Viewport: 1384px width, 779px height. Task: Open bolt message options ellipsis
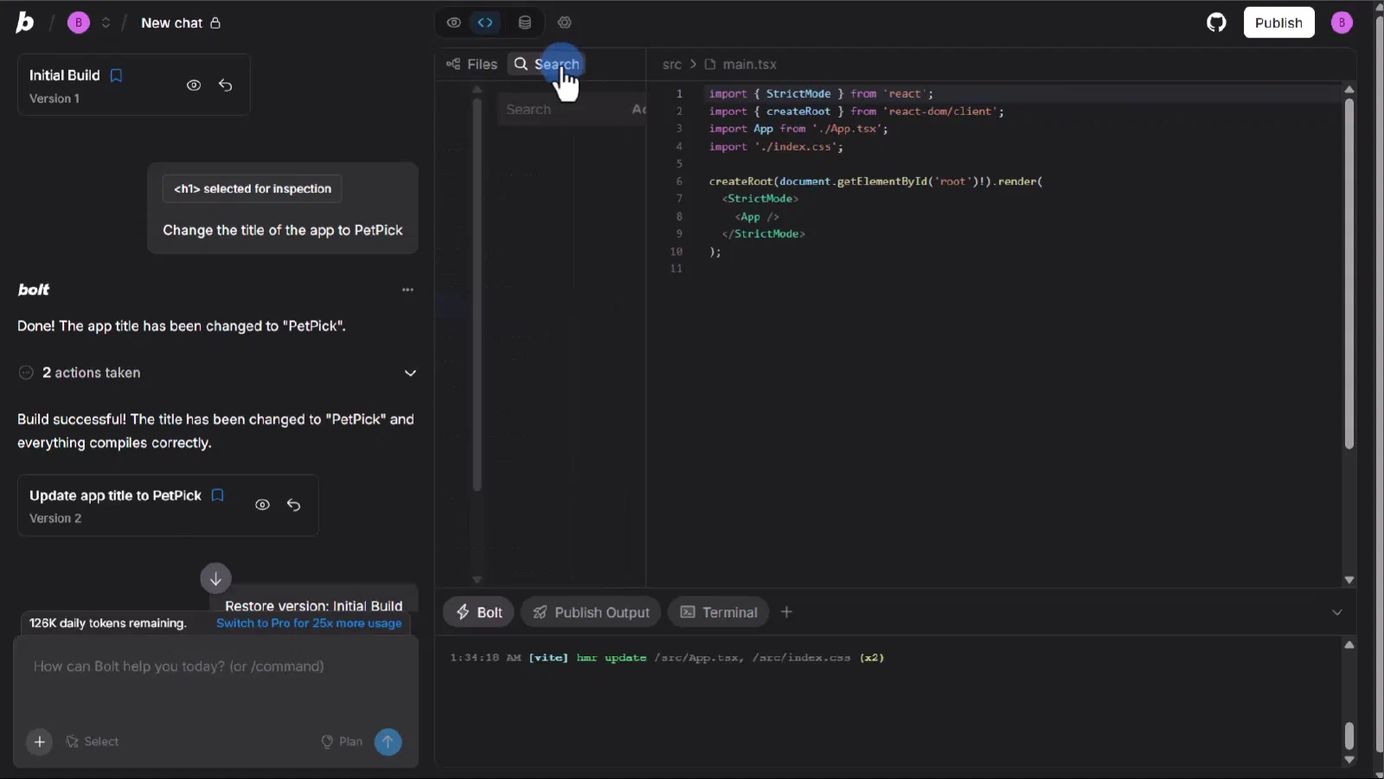coord(407,290)
